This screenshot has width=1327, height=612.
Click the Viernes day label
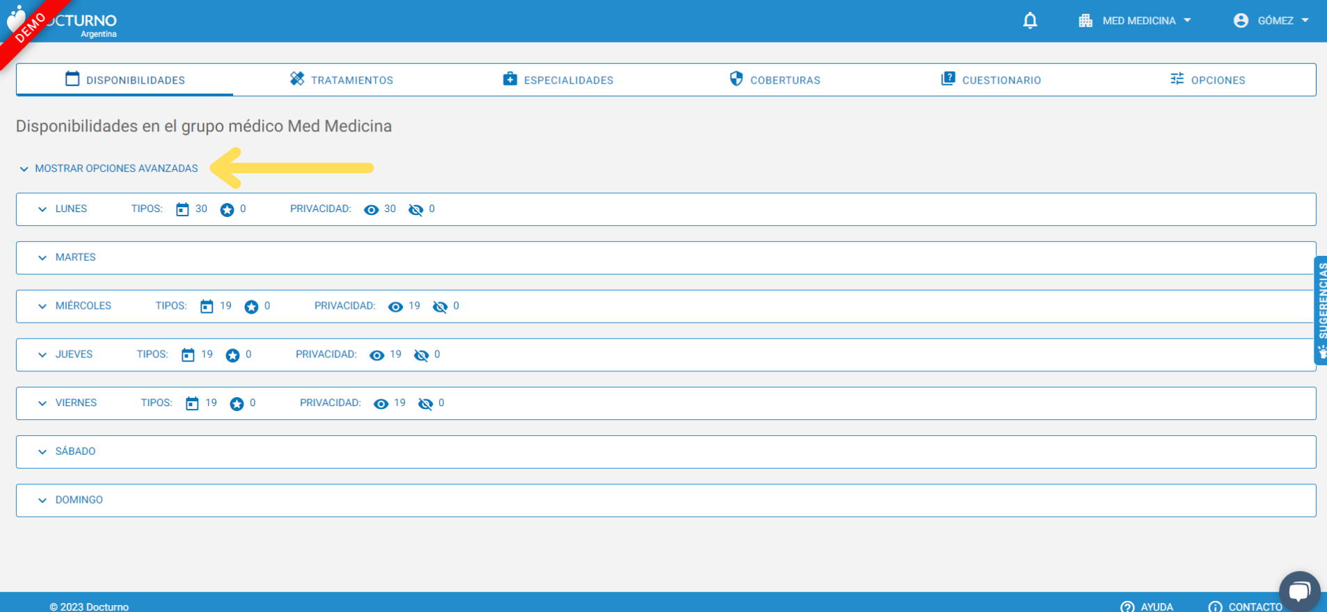(76, 403)
